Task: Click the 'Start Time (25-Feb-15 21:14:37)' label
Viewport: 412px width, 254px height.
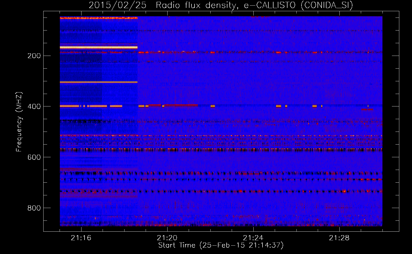Action: 221,245
